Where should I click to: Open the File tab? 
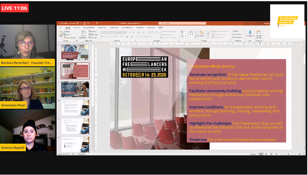[60, 27]
